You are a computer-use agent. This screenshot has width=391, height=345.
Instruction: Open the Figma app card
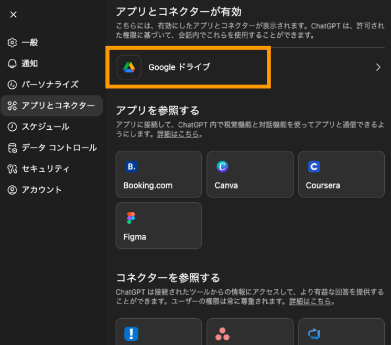159,226
